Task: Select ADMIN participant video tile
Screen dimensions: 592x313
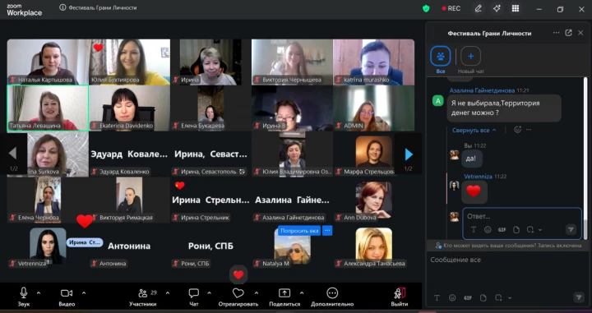Action: [x=374, y=108]
